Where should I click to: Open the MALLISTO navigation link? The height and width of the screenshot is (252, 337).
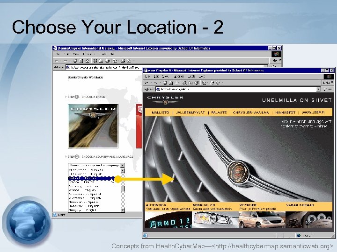tap(161, 112)
